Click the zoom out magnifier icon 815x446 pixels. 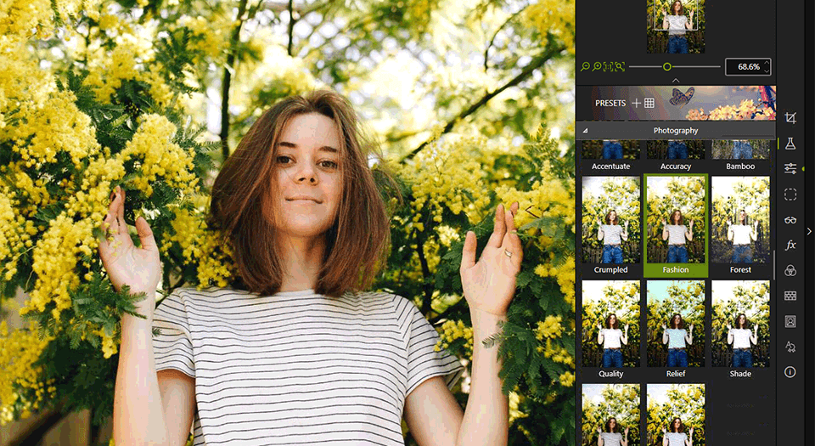(585, 66)
